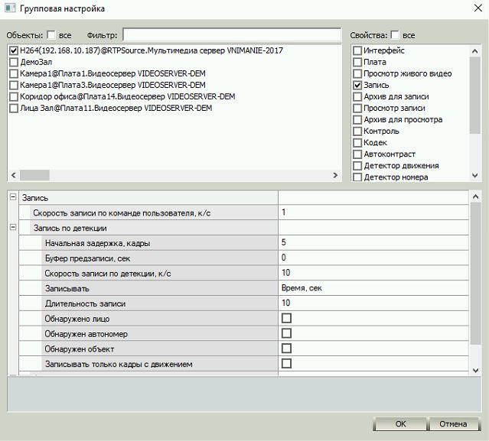Viewport: 489px width, 441px height.
Task: Edit Скорость записи по детекции value
Action: click(x=373, y=273)
